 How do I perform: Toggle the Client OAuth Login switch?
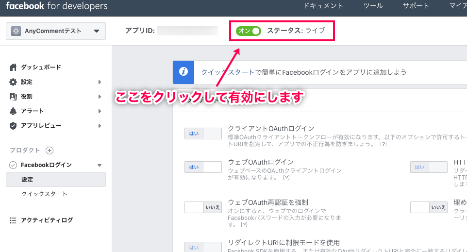[x=202, y=134]
